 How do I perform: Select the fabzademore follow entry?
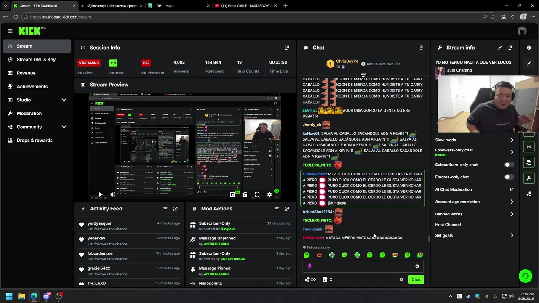click(130, 256)
